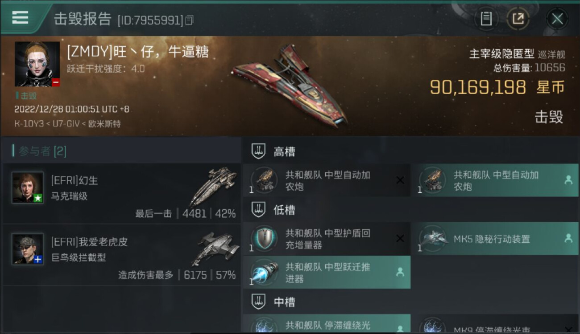
Task: Open the clipboard notes icon in header
Action: (x=486, y=19)
